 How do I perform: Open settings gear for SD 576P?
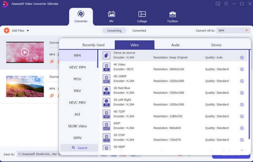[242, 140]
